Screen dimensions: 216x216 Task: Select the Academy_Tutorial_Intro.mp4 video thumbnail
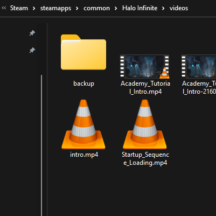pos(145,67)
